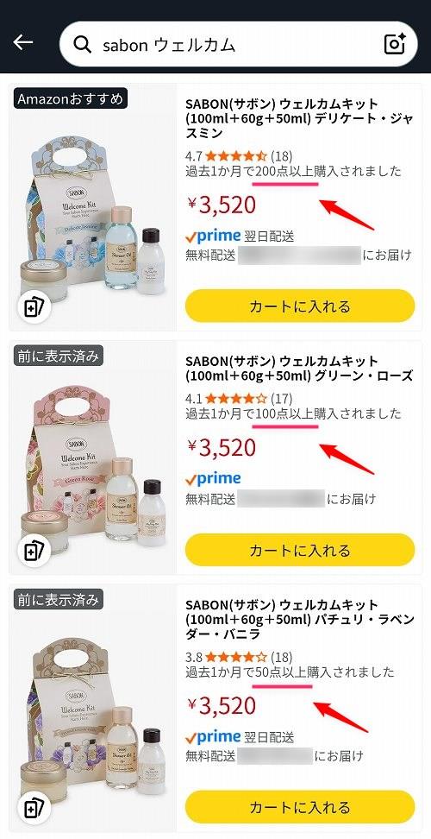Screen dimensions: 431x839
Task: Tap compare icon on Green Rose kit
Action: click(x=34, y=551)
